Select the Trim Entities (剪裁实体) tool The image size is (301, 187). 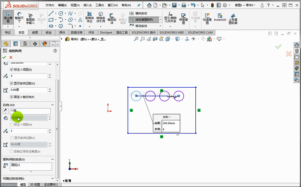coord(89,18)
